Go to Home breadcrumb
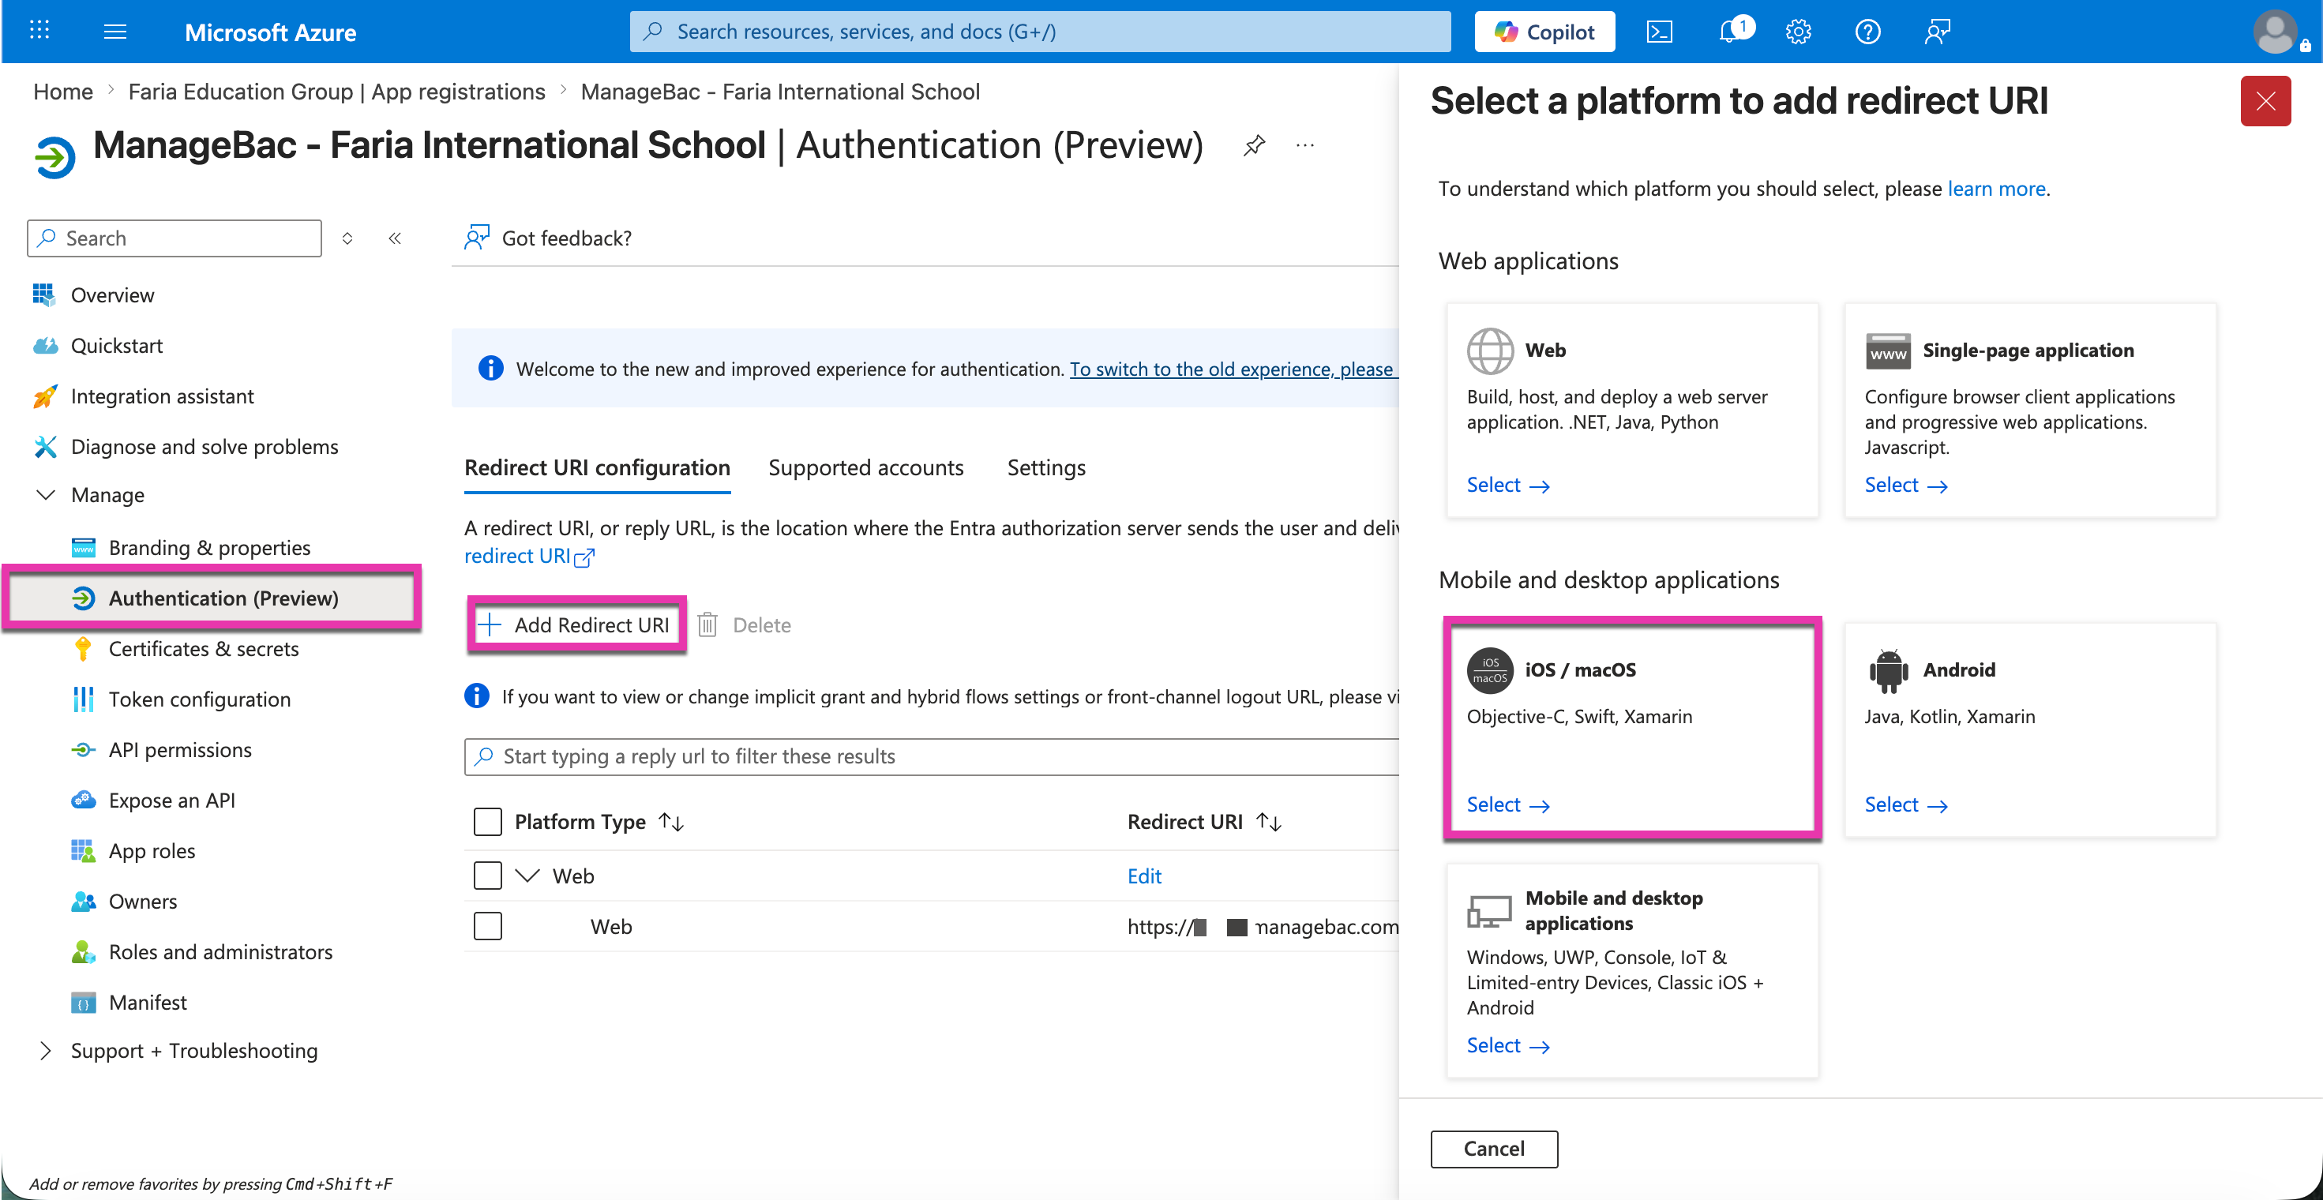This screenshot has height=1200, width=2323. pyautogui.click(x=63, y=91)
